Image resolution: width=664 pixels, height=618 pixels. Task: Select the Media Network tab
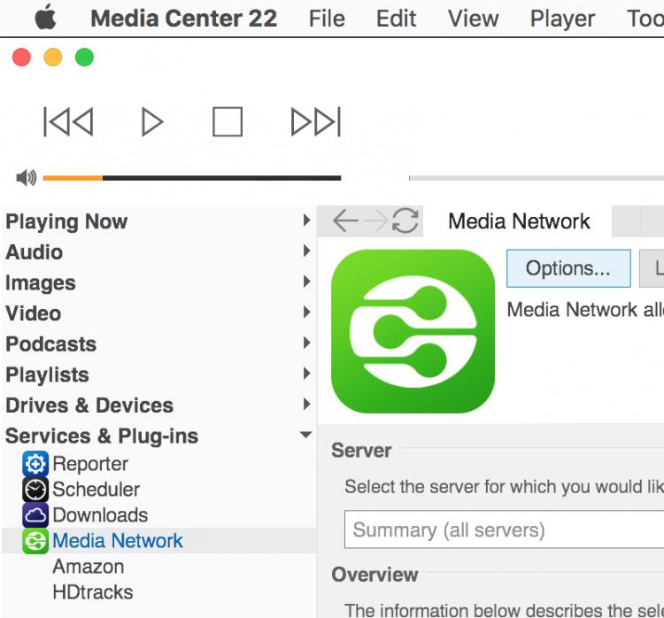519,221
